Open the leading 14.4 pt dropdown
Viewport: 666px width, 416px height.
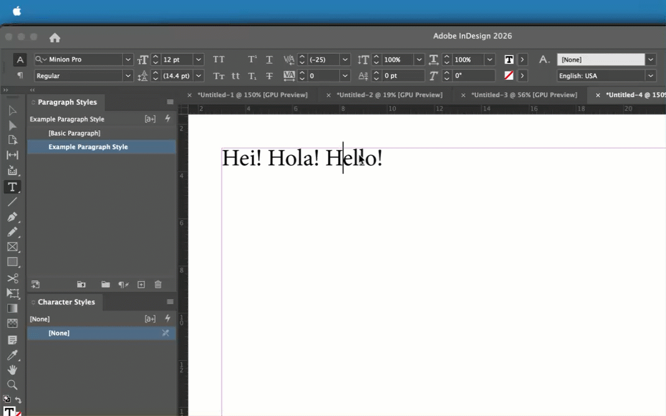(198, 76)
